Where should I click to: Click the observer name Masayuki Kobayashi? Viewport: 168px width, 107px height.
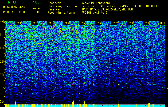coord(96,3)
